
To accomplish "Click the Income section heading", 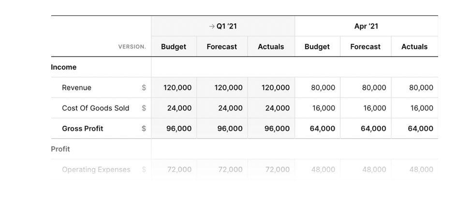I will click(64, 67).
